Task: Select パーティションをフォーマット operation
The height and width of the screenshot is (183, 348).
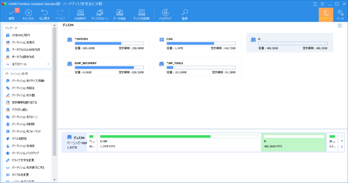Action: [27, 131]
